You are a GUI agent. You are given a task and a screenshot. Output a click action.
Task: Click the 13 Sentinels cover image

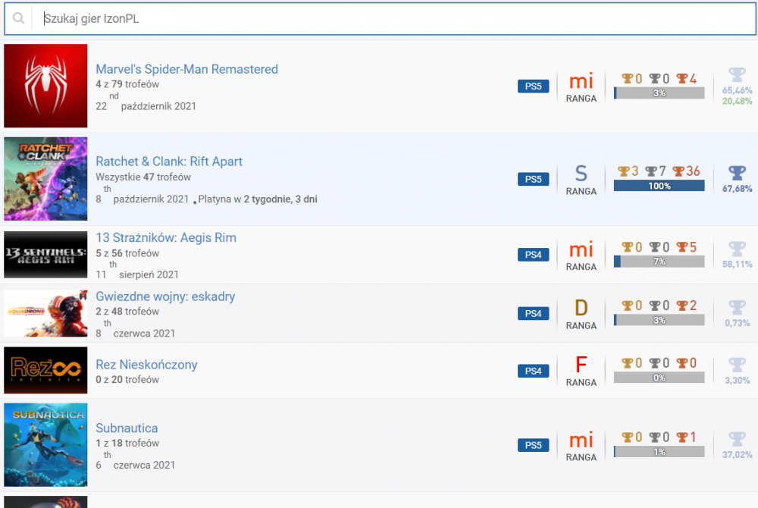(x=45, y=255)
